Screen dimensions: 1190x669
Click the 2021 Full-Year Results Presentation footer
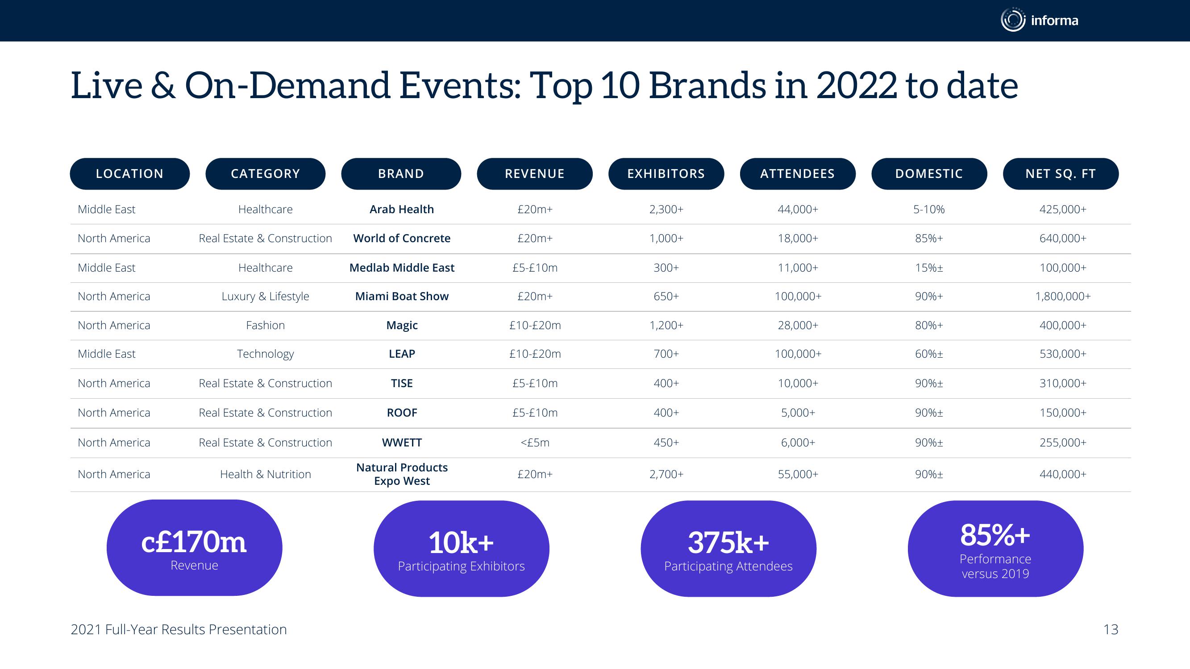point(179,629)
